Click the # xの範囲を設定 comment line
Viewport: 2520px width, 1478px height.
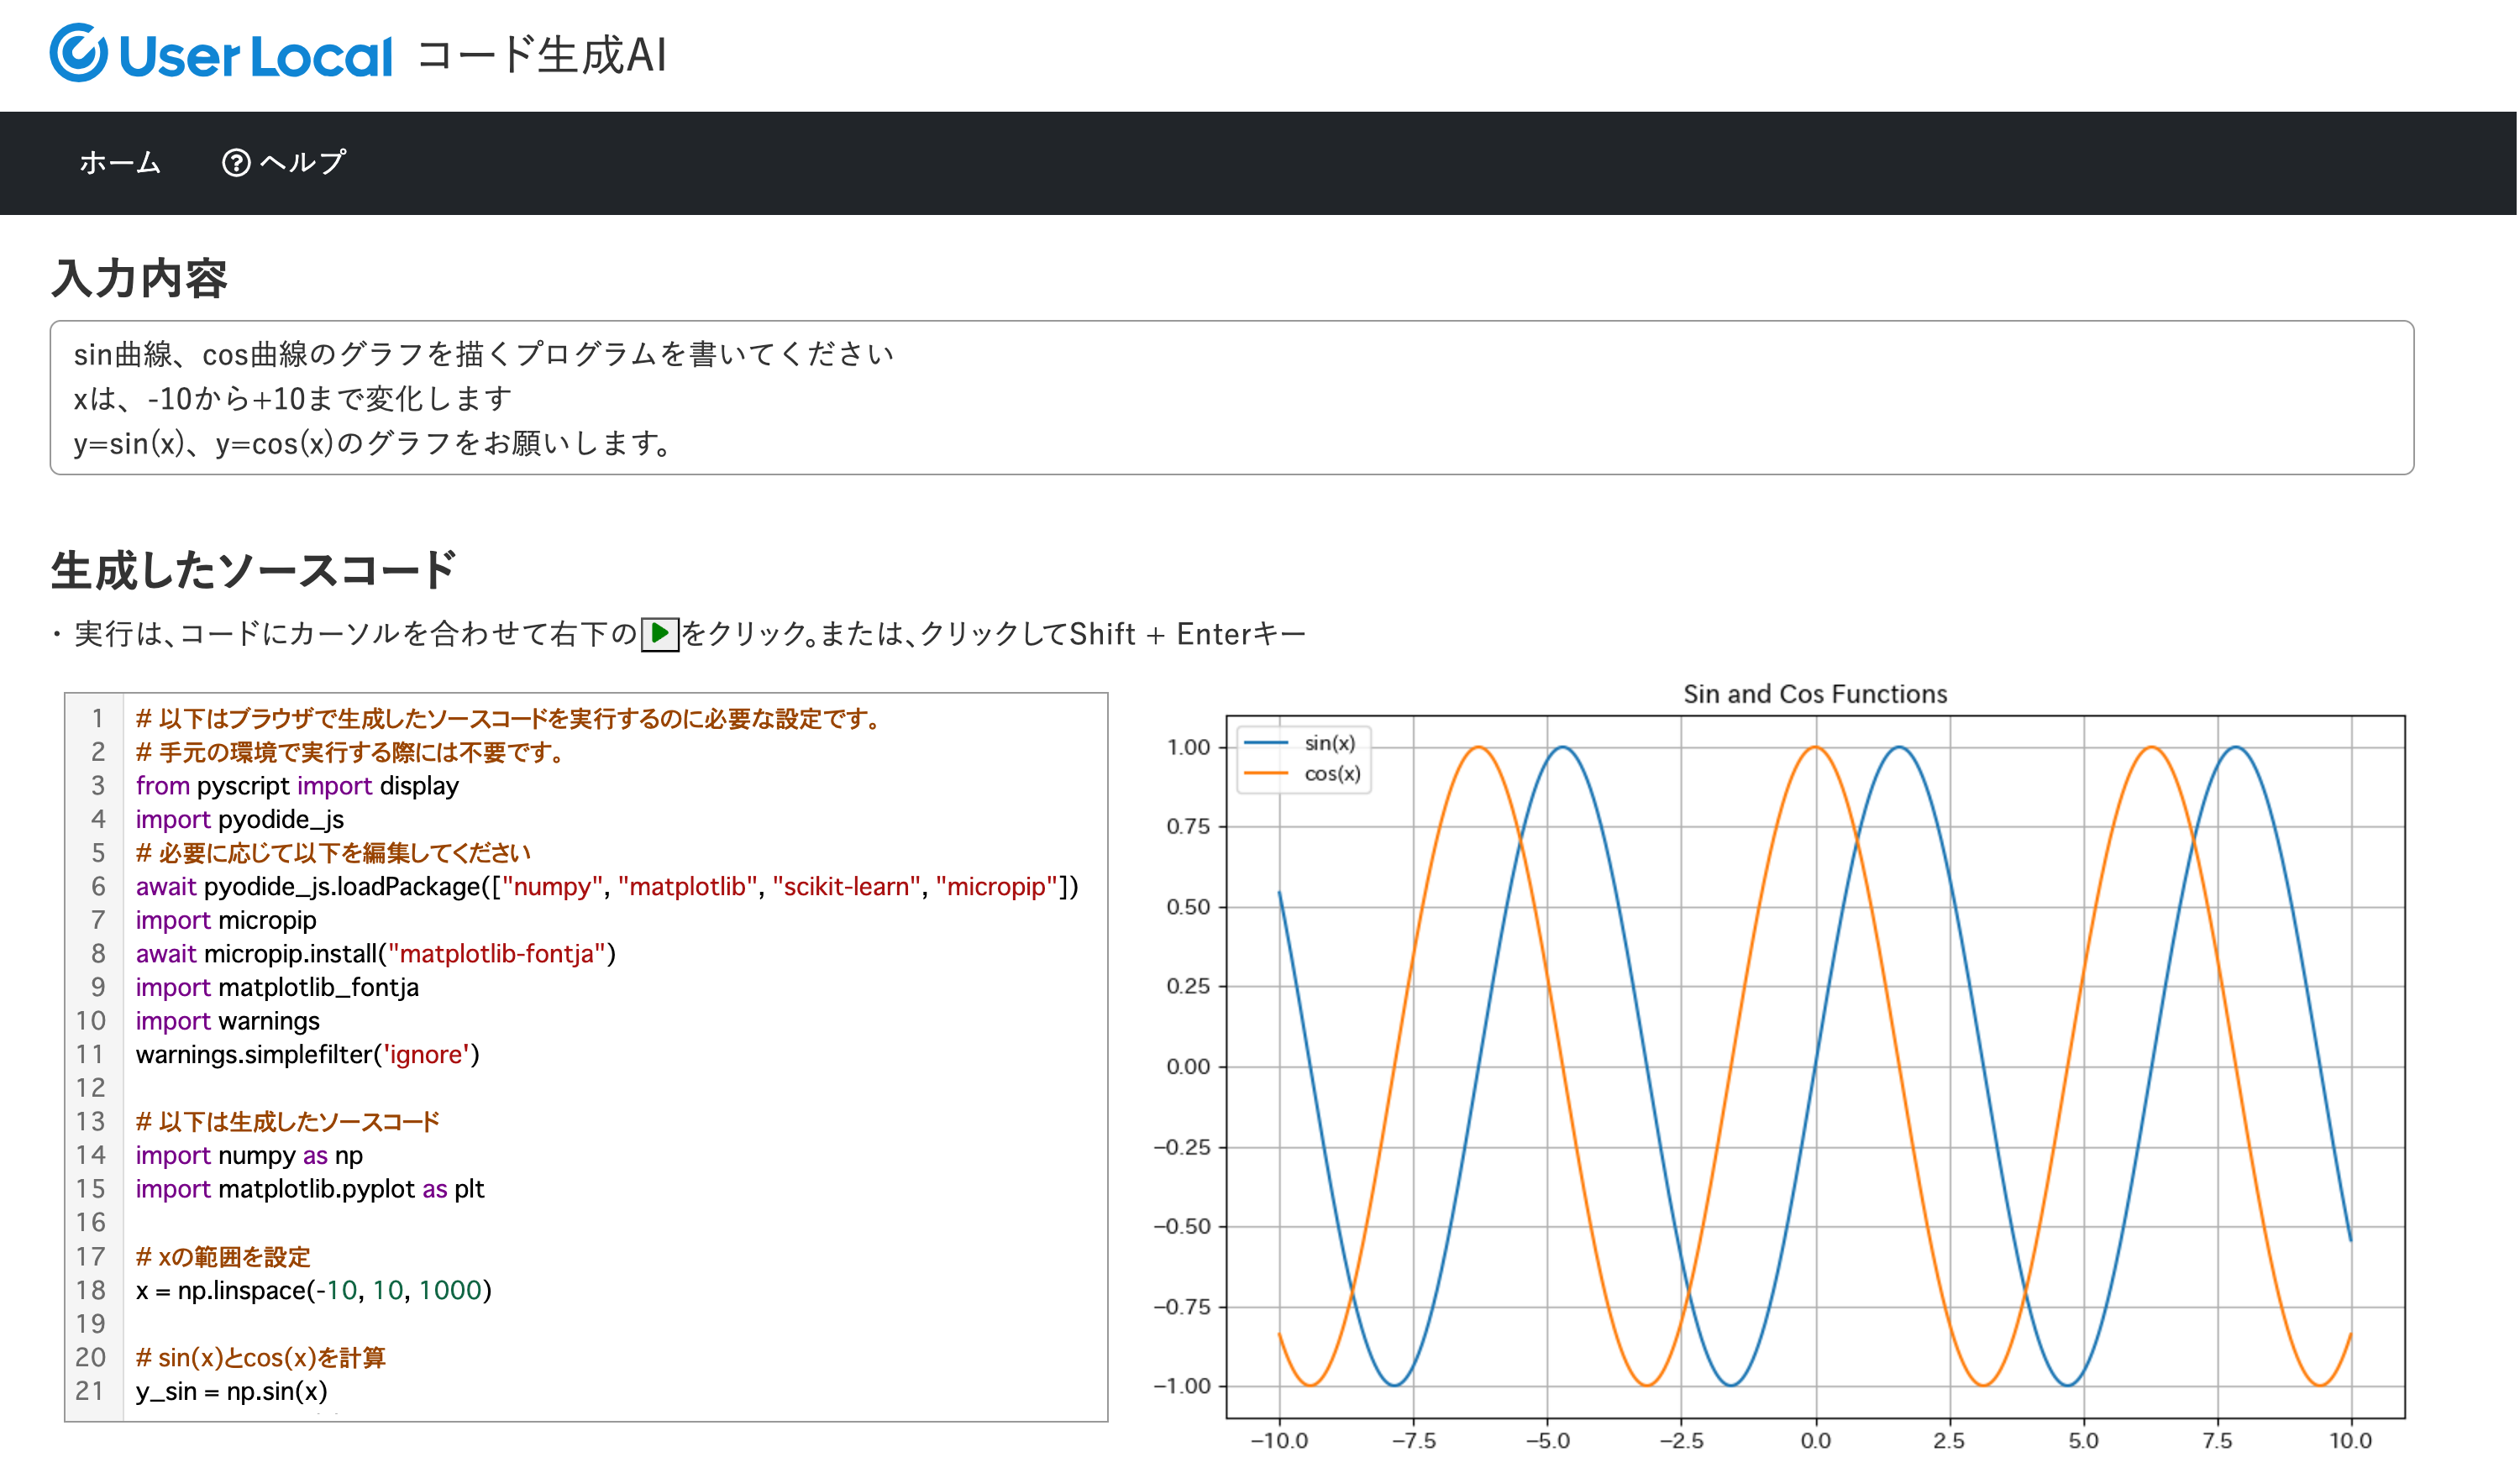[223, 1257]
